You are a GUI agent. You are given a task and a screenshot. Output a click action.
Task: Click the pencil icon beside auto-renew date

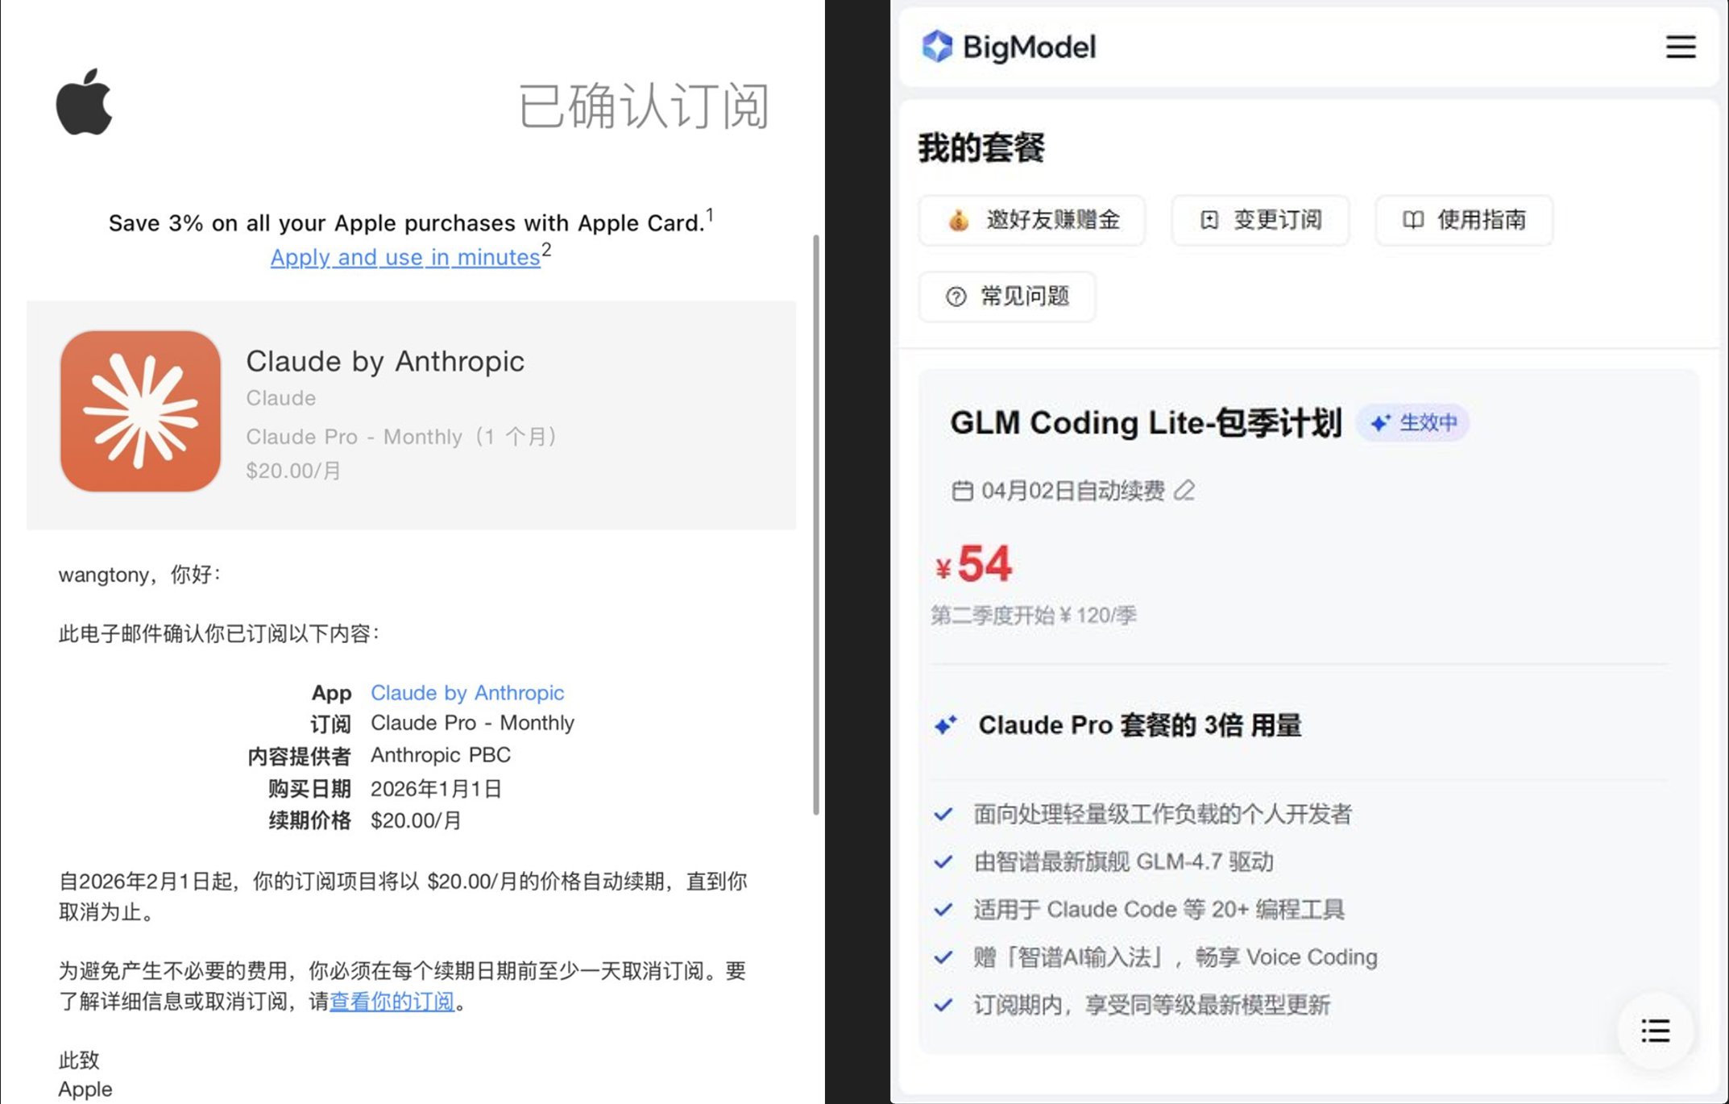point(1184,490)
